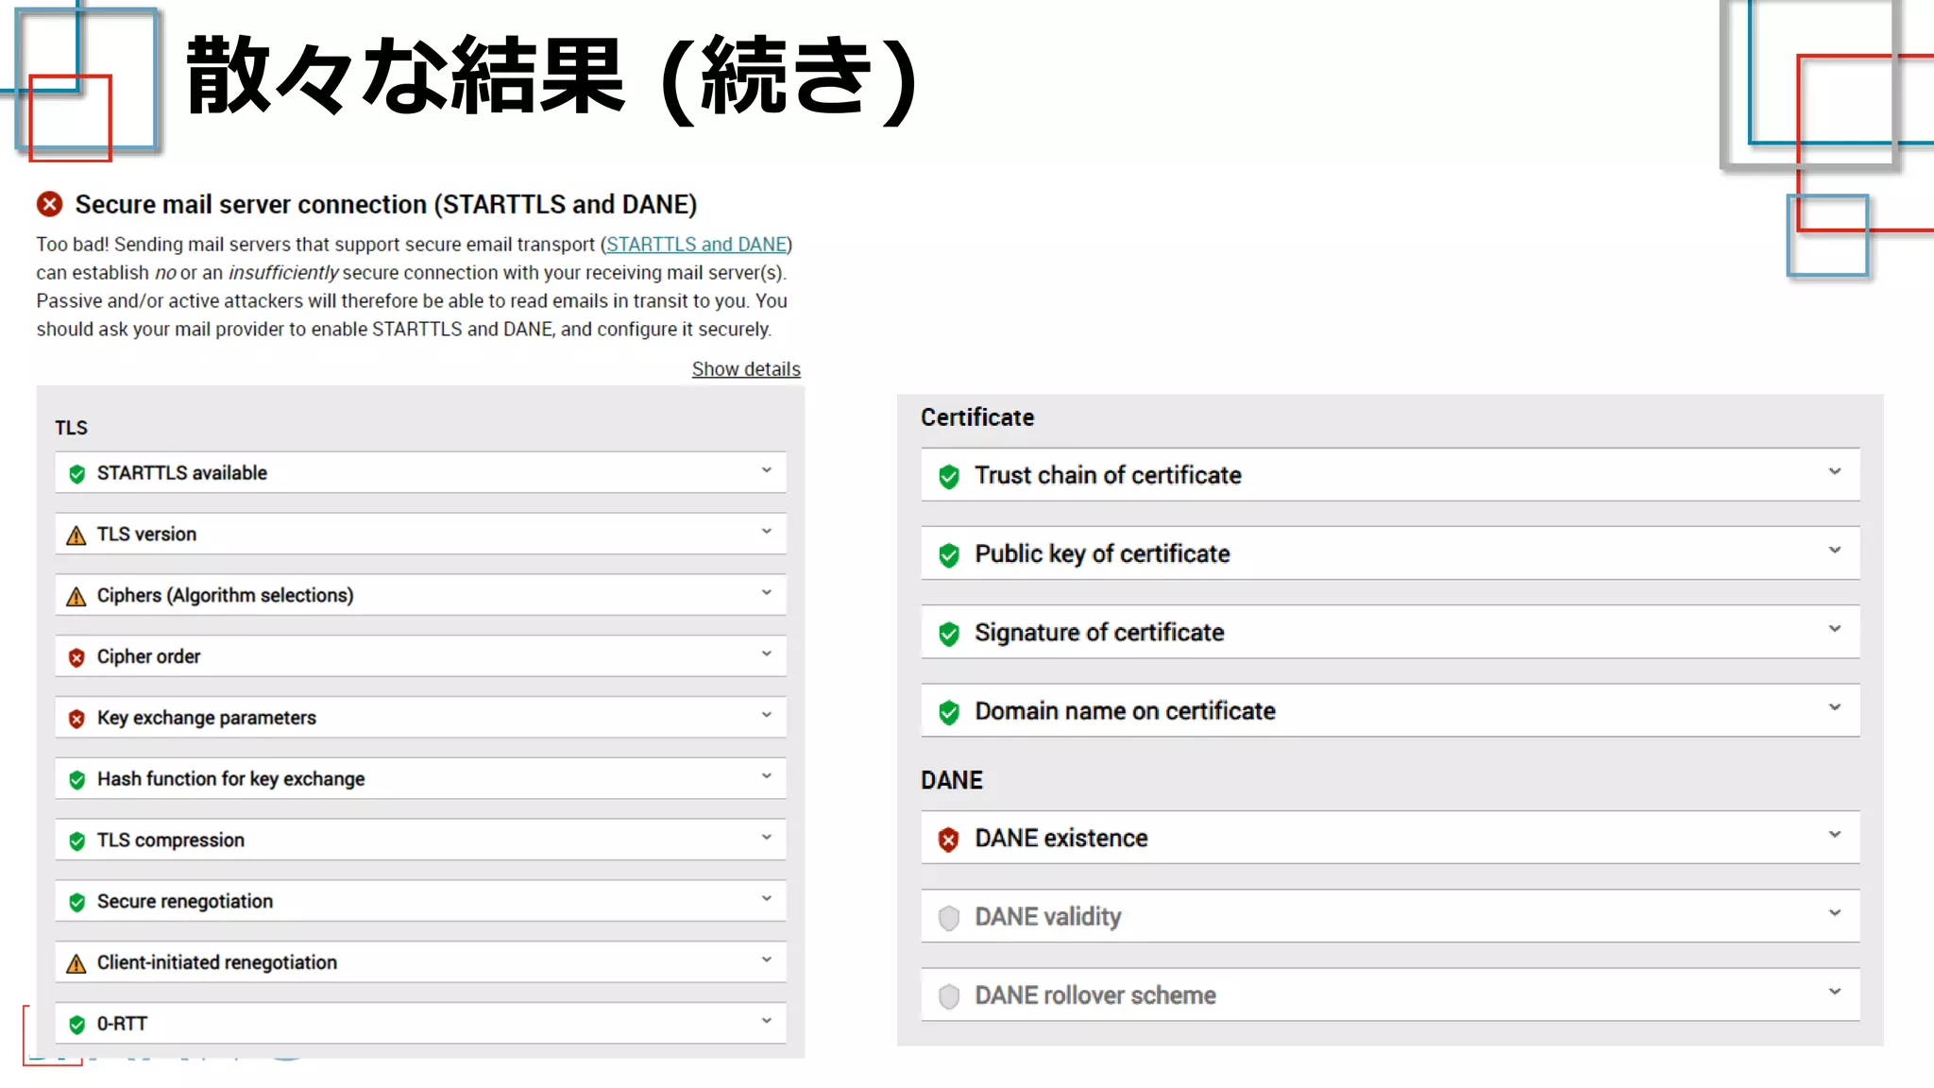Expand DANE existence chevron
Screen dimensions: 1934x1088
1835,835
